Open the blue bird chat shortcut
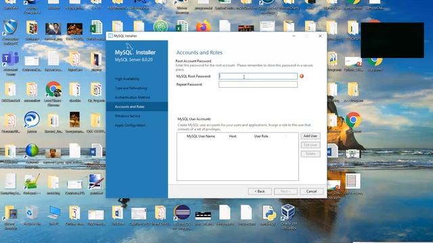433x243 pixels. [x=32, y=119]
